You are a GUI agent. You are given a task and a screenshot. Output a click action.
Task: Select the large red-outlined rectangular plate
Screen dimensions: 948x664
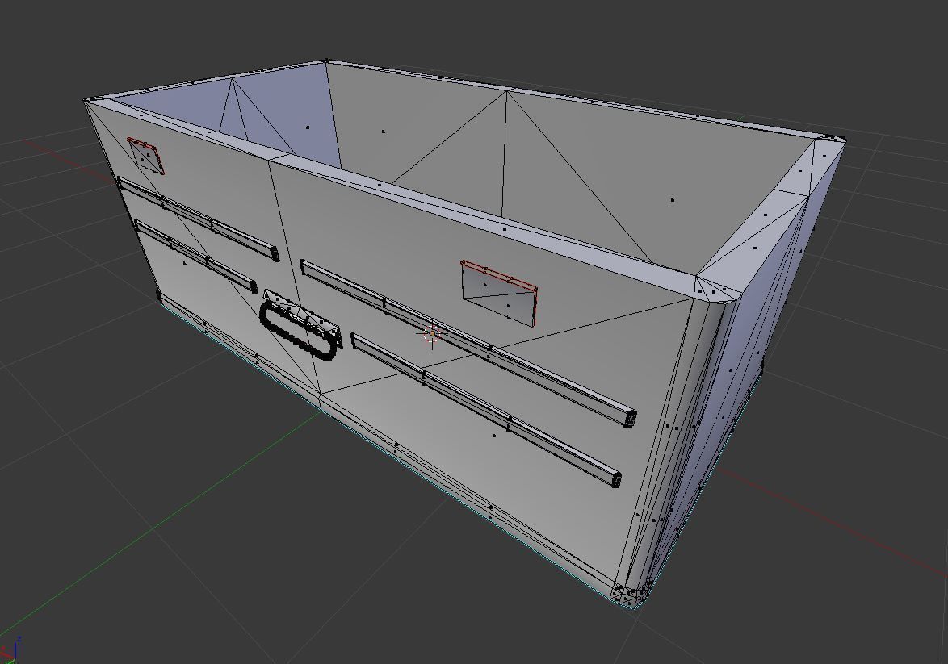click(x=499, y=293)
